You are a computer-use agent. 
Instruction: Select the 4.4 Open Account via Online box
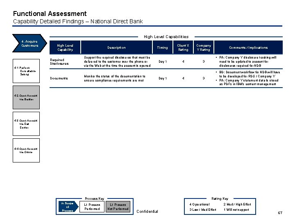click(26, 150)
